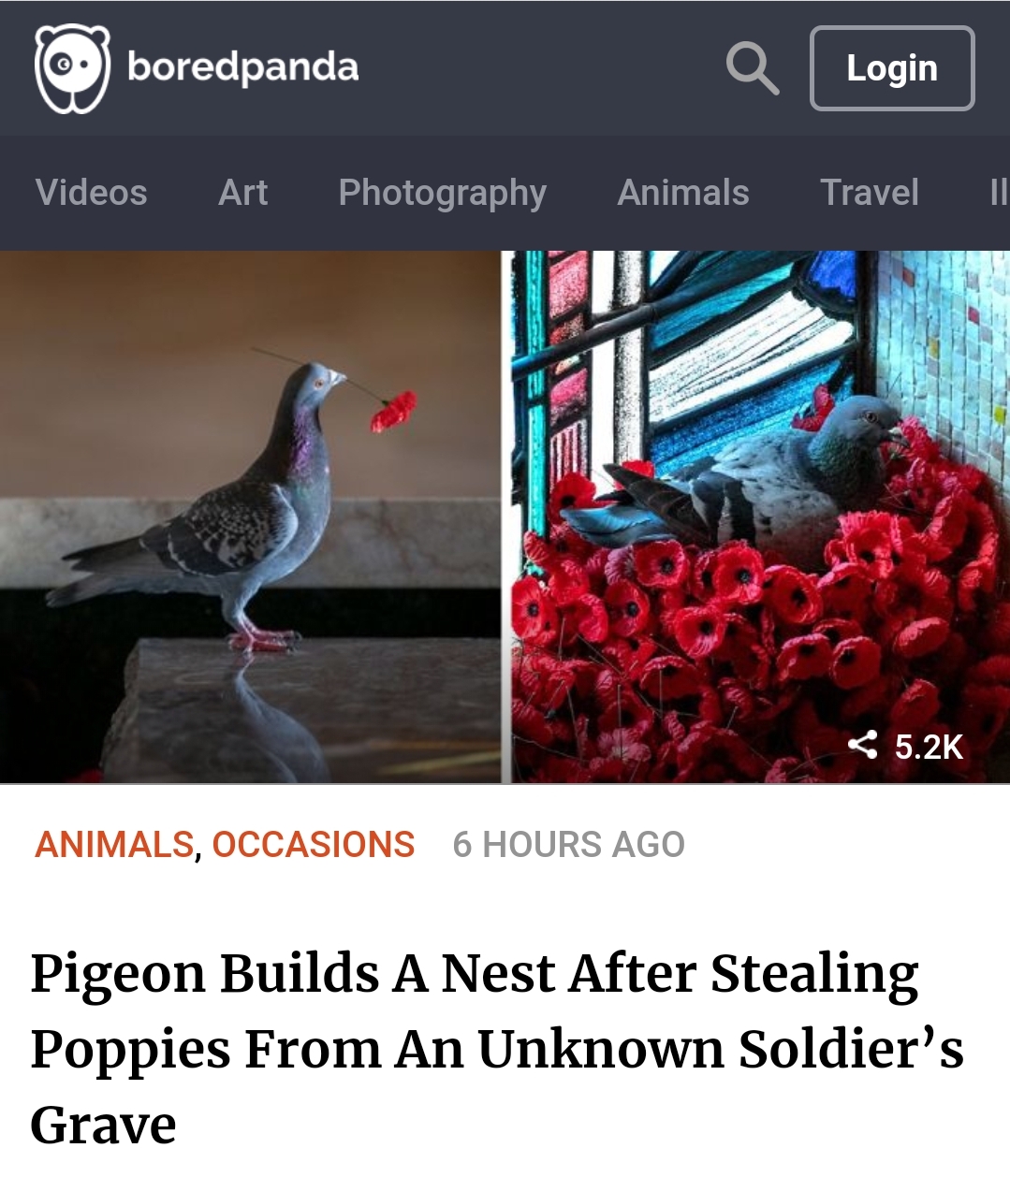This screenshot has height=1177, width=1010.
Task: Open search with the magnifying glass icon
Action: coord(753,67)
